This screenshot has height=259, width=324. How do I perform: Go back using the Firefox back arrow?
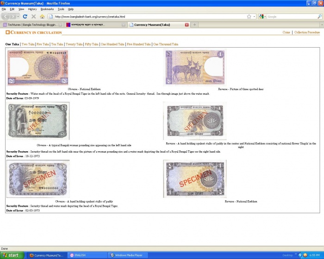(x=6, y=16)
